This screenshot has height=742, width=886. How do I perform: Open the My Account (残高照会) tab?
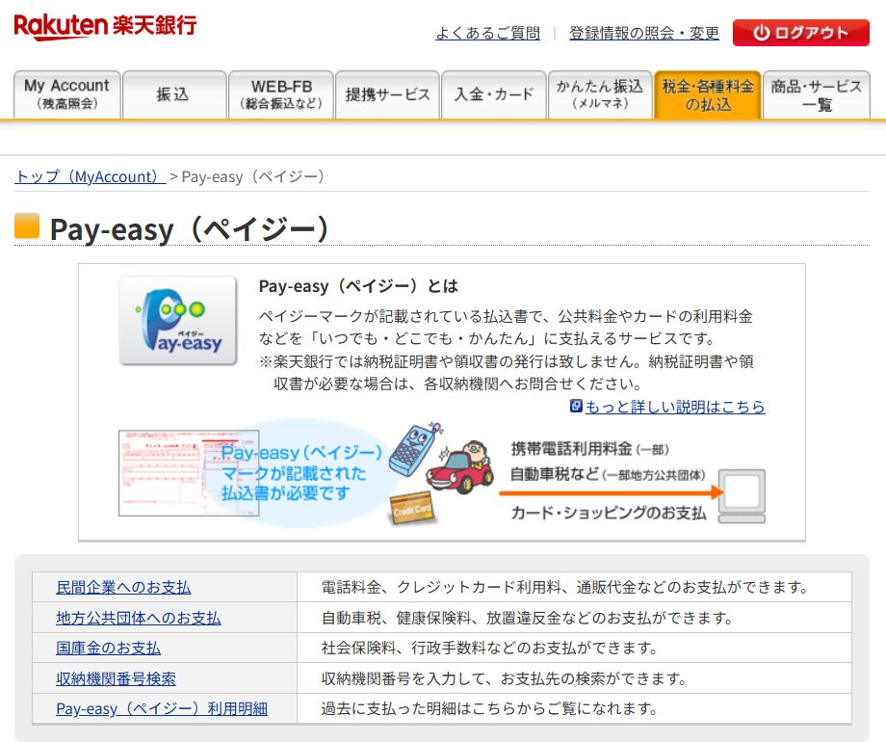click(67, 94)
